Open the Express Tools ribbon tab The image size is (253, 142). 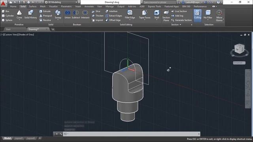(154, 6)
